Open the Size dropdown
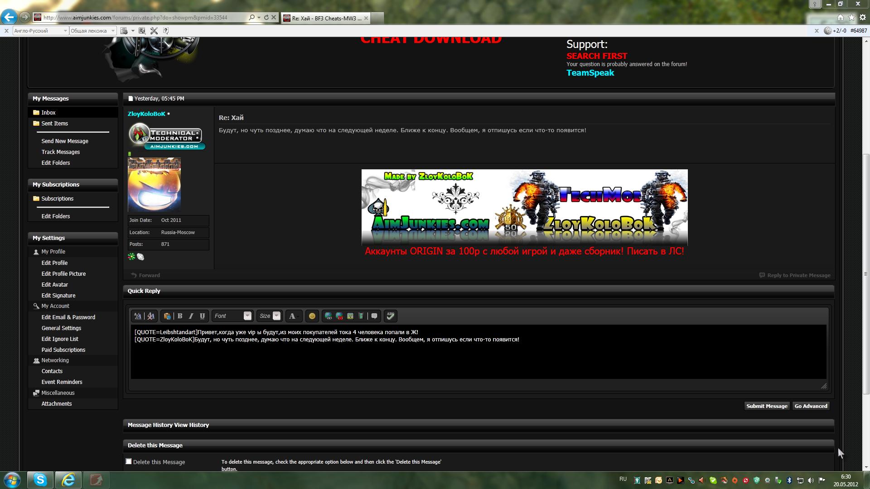 point(276,316)
